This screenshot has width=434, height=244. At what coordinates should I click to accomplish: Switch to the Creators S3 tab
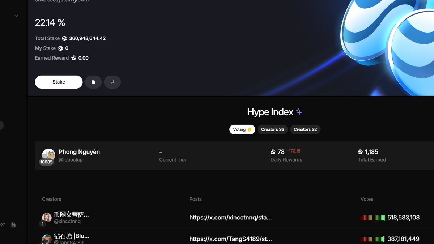point(273,129)
